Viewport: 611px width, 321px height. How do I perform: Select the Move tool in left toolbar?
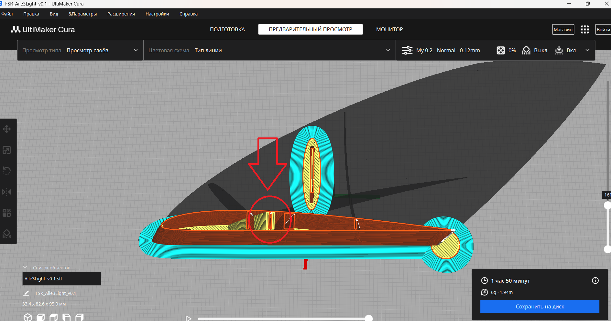(7, 129)
